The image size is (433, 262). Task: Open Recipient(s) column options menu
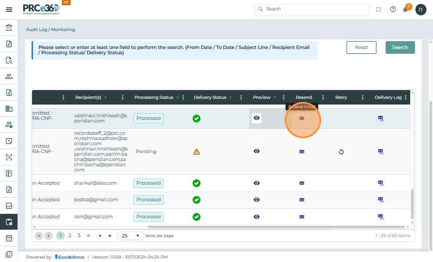123,98
